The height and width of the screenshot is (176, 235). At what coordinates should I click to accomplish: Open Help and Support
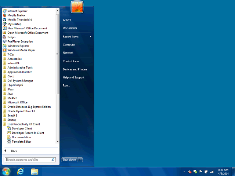click(73, 77)
